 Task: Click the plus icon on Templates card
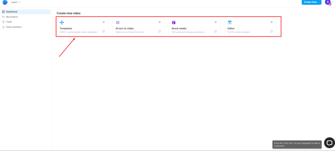point(104,22)
